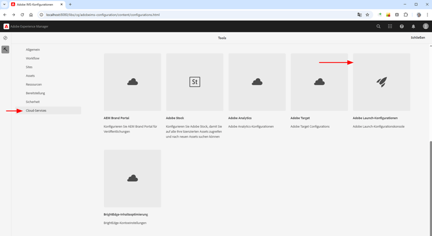Click the Adobe Target Configurations description text

(x=310, y=127)
